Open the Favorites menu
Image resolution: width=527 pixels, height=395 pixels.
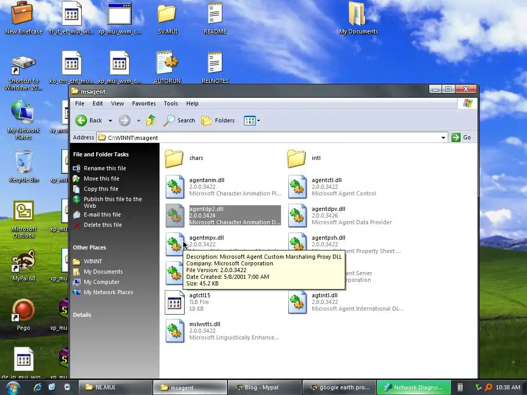[x=144, y=103]
